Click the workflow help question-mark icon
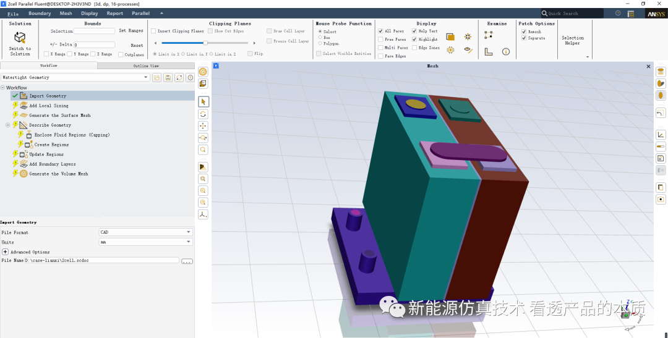668x338 pixels. [190, 78]
